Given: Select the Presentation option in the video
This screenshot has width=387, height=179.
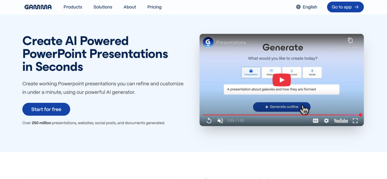Looking at the screenshot, I should [251, 72].
